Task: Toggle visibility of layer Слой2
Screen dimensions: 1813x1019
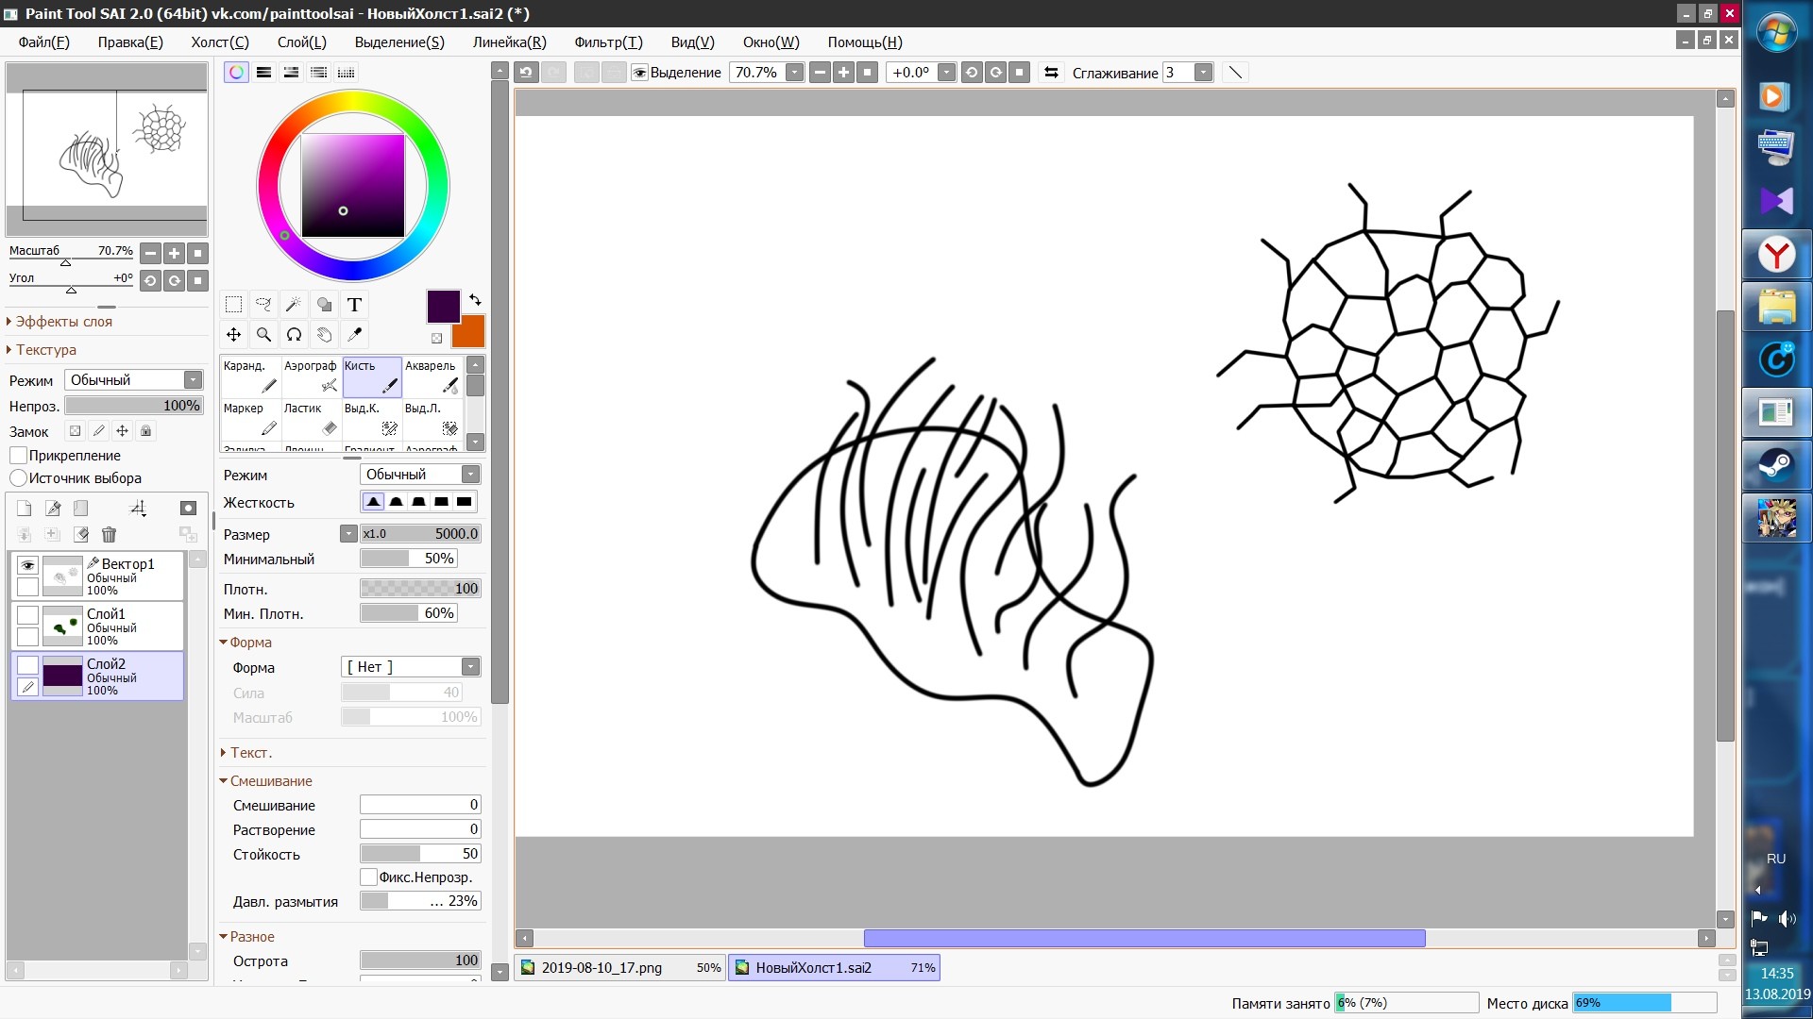Action: pyautogui.click(x=27, y=665)
